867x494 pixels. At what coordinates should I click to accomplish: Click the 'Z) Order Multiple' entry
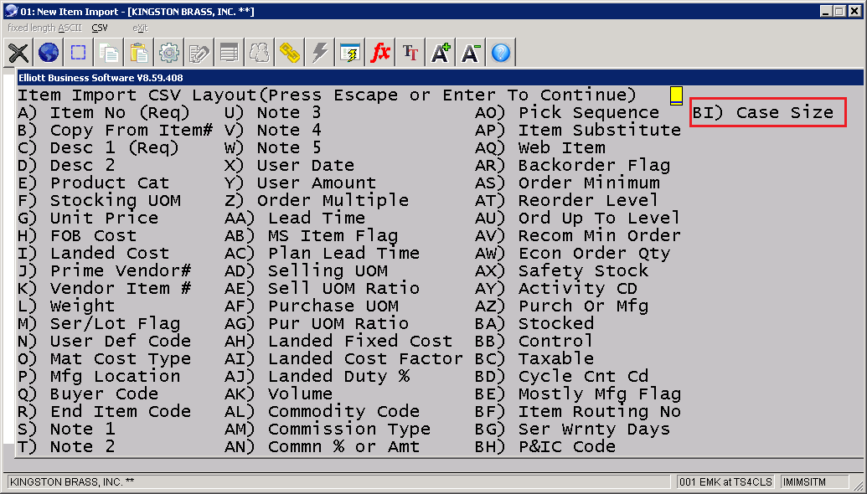click(x=317, y=201)
